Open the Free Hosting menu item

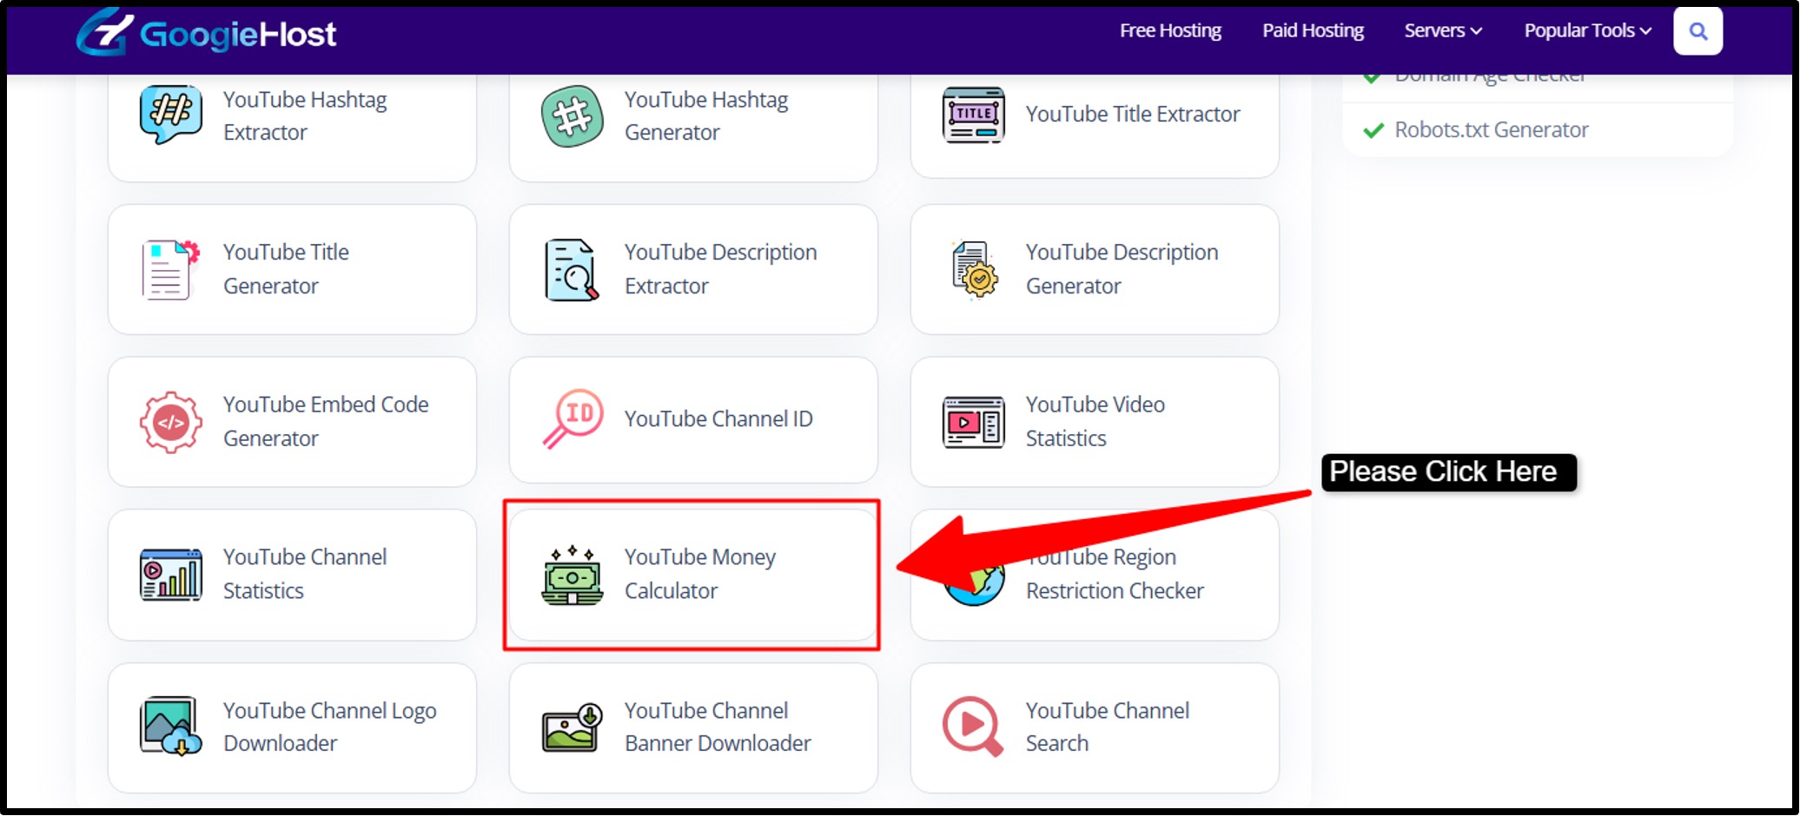click(1170, 31)
